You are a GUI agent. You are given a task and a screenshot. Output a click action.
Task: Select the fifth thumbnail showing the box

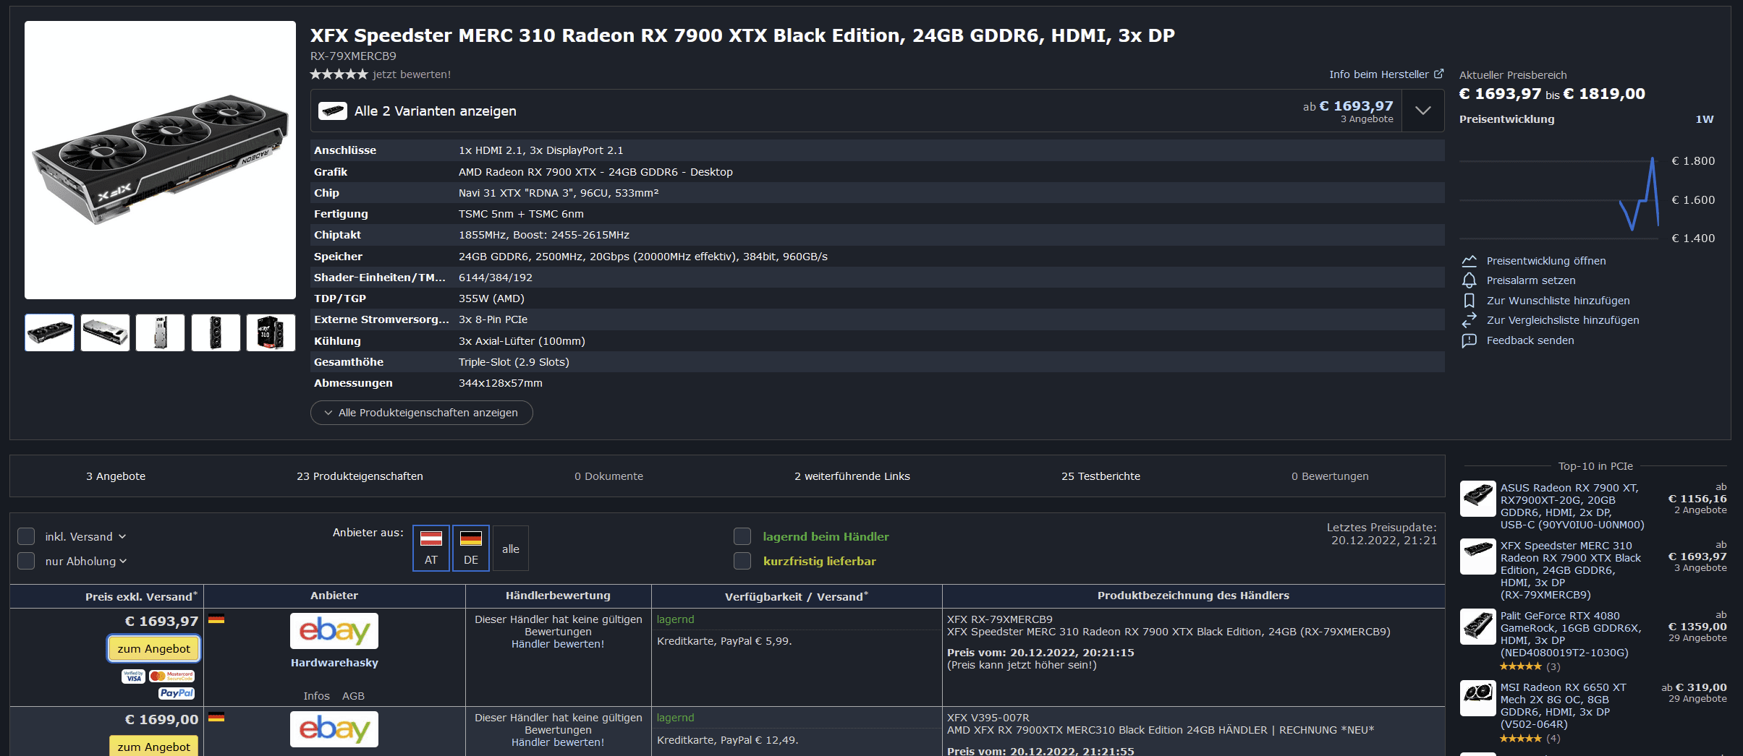click(x=271, y=332)
